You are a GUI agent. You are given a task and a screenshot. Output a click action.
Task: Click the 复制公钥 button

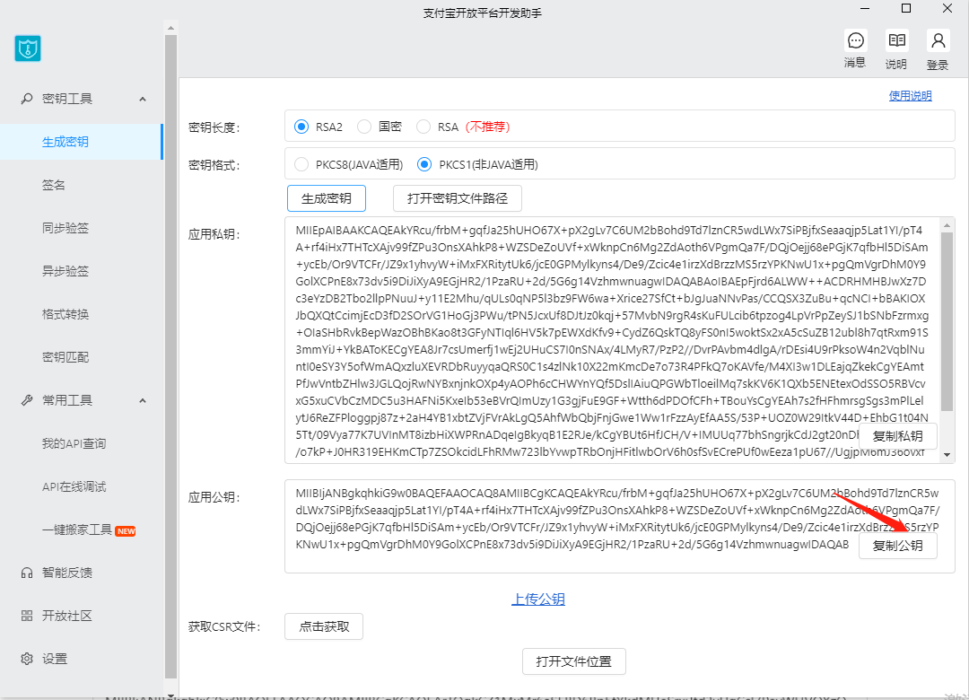(x=897, y=546)
